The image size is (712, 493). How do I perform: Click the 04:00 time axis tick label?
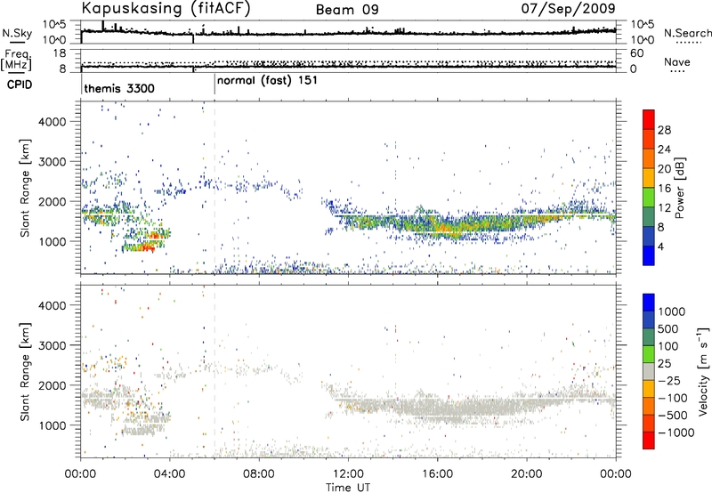tap(169, 474)
